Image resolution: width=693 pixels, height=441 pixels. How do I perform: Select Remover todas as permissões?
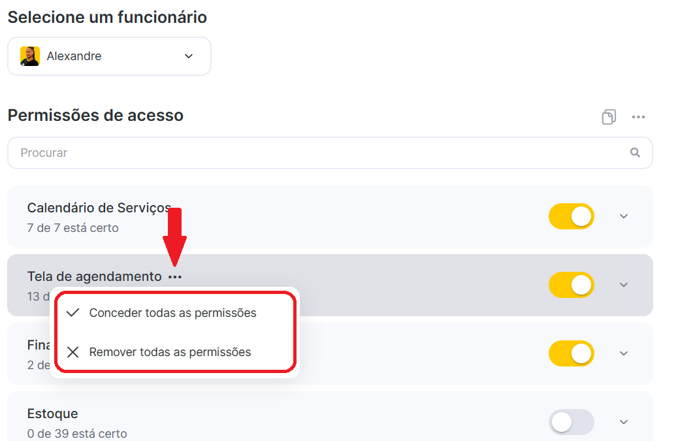click(170, 352)
